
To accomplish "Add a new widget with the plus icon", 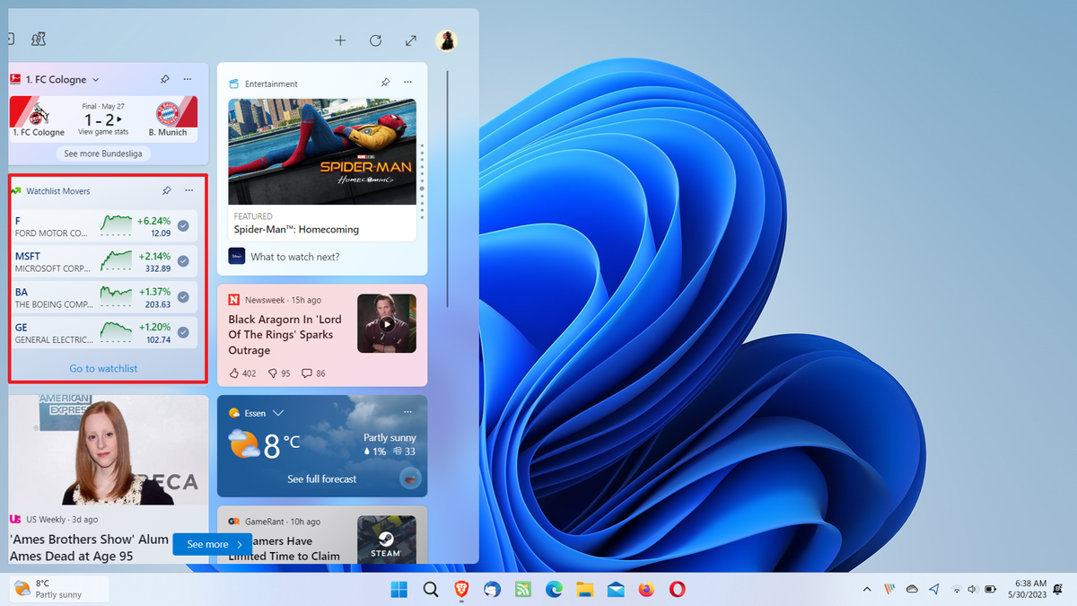I will [x=340, y=40].
